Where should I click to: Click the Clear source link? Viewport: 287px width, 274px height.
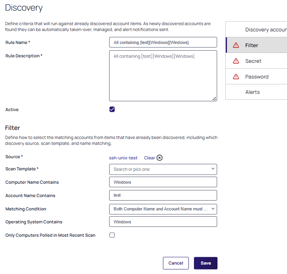click(x=149, y=158)
